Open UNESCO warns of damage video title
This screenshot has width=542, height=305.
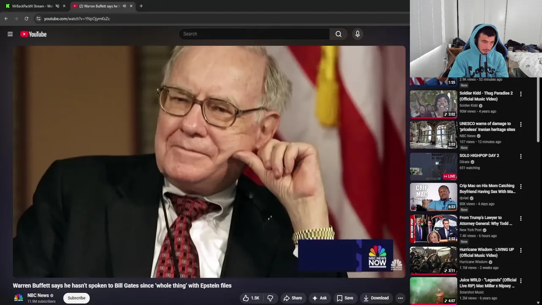pyautogui.click(x=487, y=126)
